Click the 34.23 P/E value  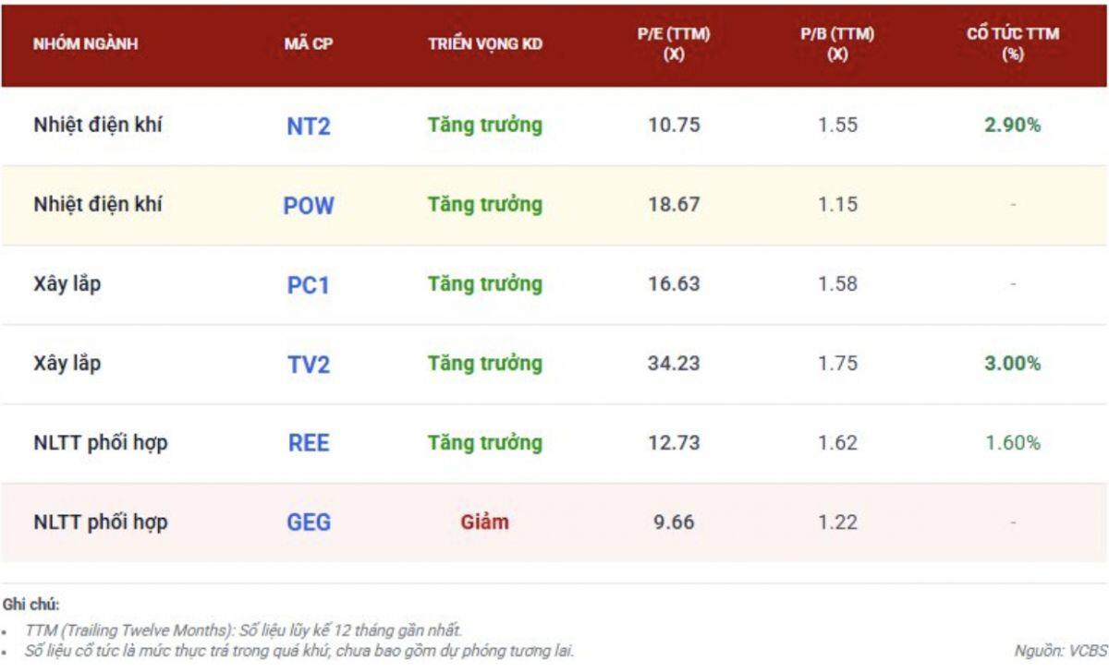pos(674,364)
